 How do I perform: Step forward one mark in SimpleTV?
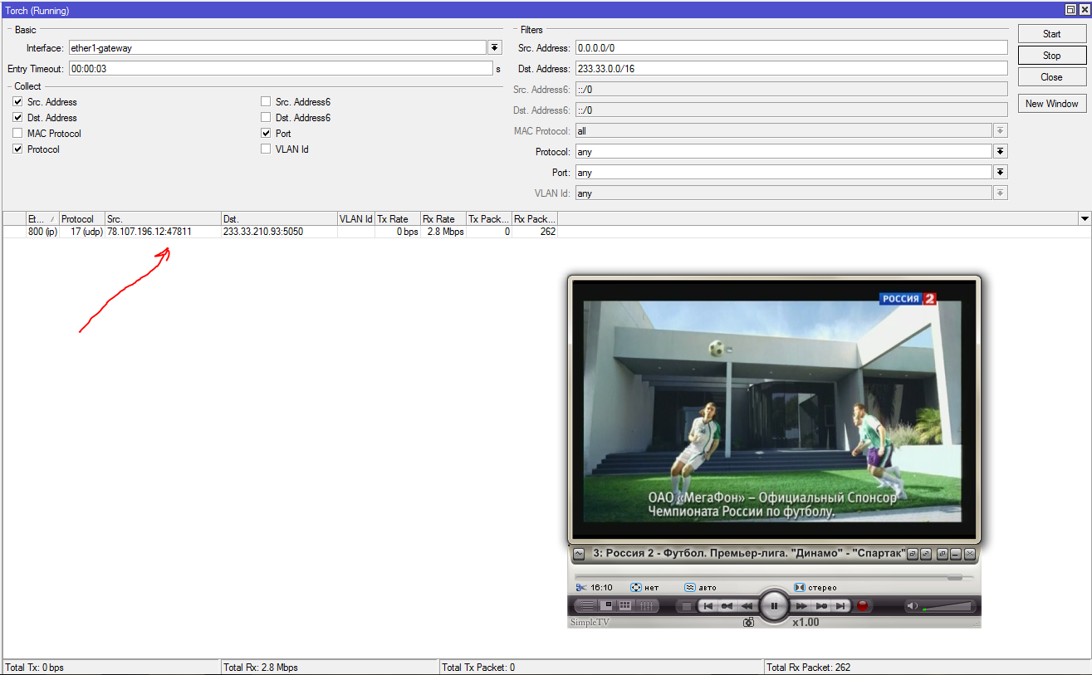pyautogui.click(x=821, y=606)
